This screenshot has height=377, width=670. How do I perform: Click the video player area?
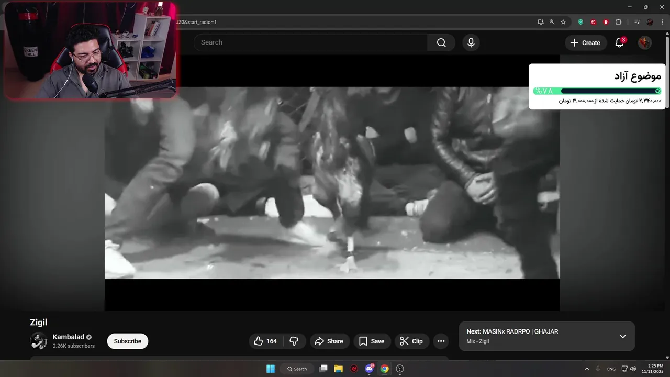point(332,183)
